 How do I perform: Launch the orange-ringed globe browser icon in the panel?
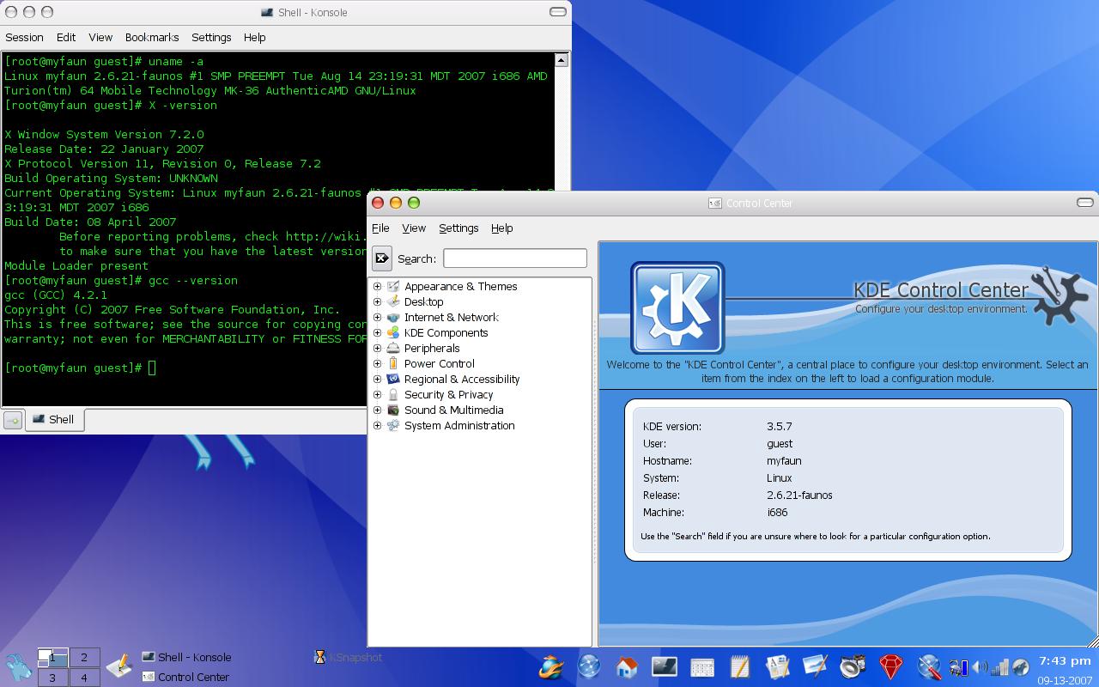click(551, 666)
